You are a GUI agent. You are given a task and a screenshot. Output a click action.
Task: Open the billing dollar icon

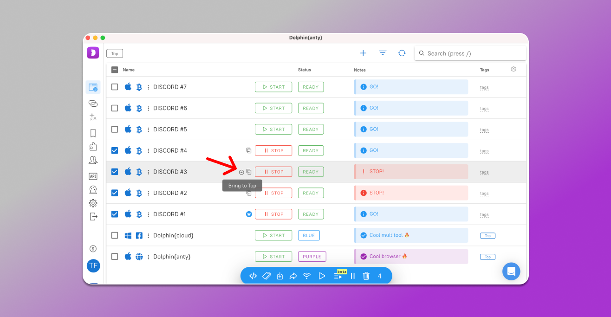pos(93,249)
